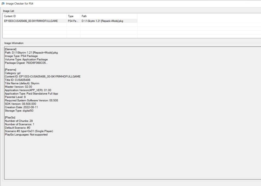Image resolution: width=261 pixels, height=186 pixels.
Task: Click the 'Package Digest: 750D6F068C05...' line
Action: 26,63
